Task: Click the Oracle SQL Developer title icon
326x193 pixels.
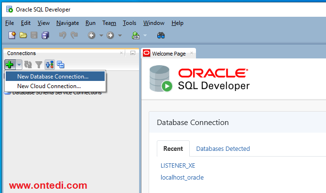Action: (x=10, y=10)
